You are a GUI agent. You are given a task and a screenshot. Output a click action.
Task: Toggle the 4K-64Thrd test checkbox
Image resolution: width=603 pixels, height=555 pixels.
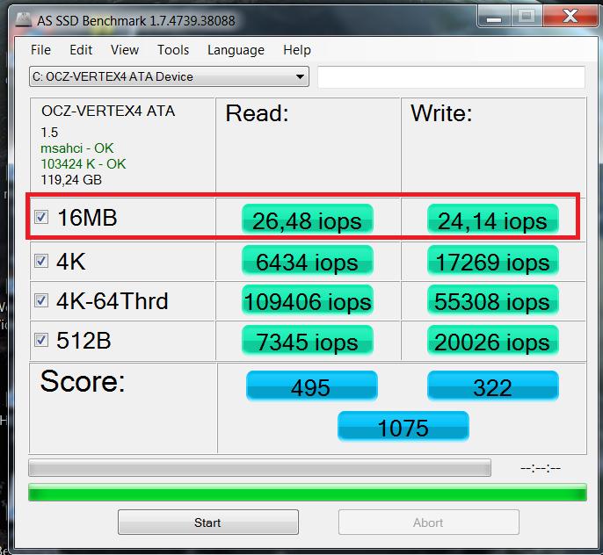[41, 300]
